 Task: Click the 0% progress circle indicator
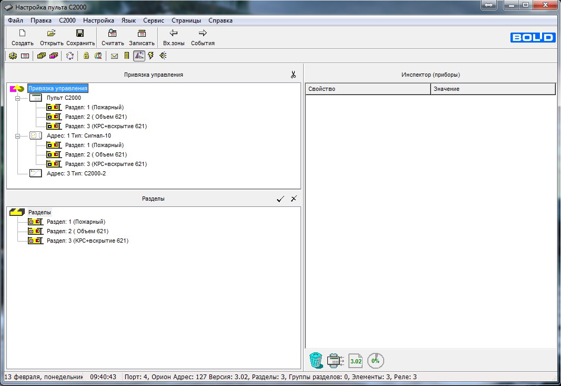click(375, 360)
